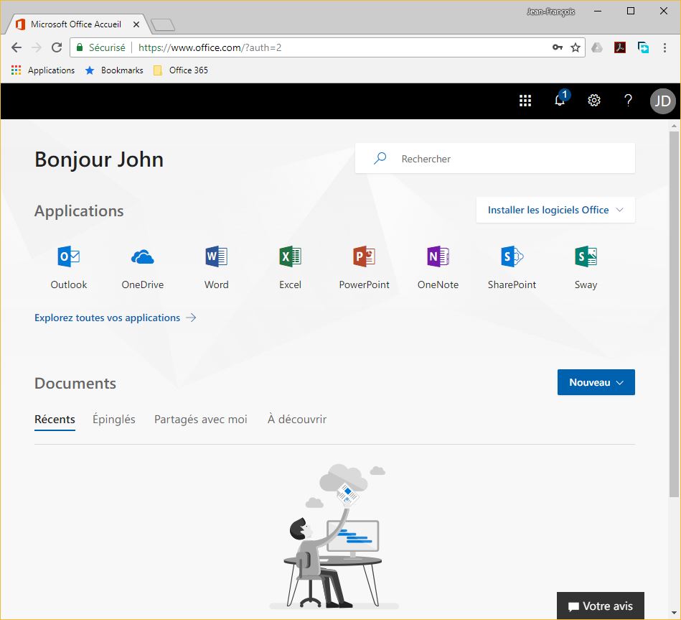Viewport: 681px width, 620px height.
Task: Open the app launcher waffle grid
Action: click(525, 101)
